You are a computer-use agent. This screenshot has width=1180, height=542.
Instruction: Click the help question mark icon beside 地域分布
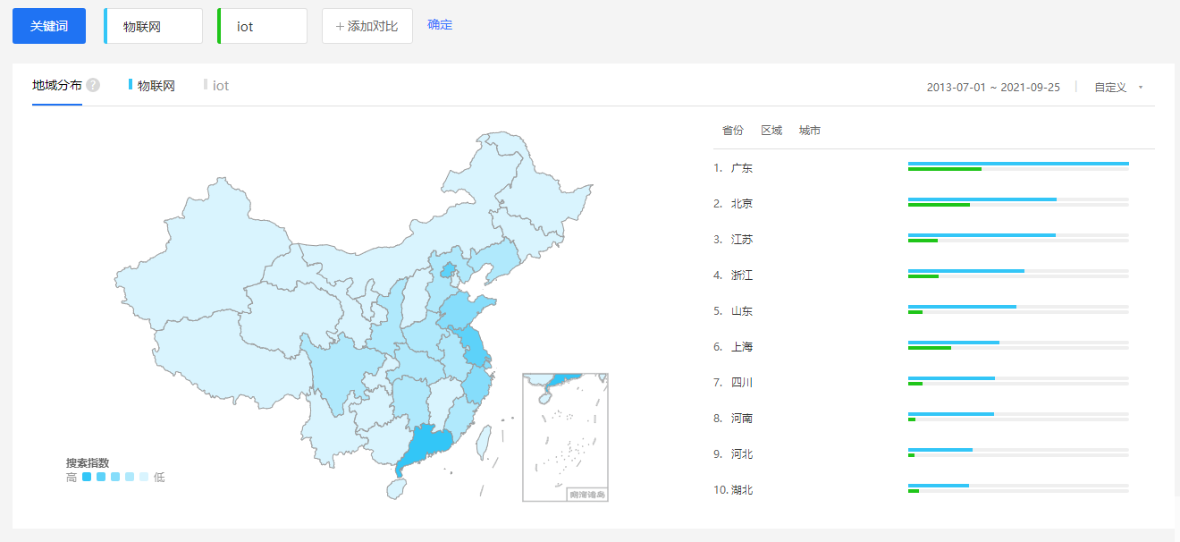click(x=93, y=86)
